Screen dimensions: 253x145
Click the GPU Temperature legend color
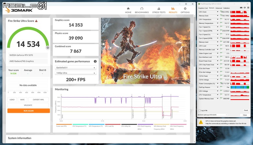coord(97,124)
